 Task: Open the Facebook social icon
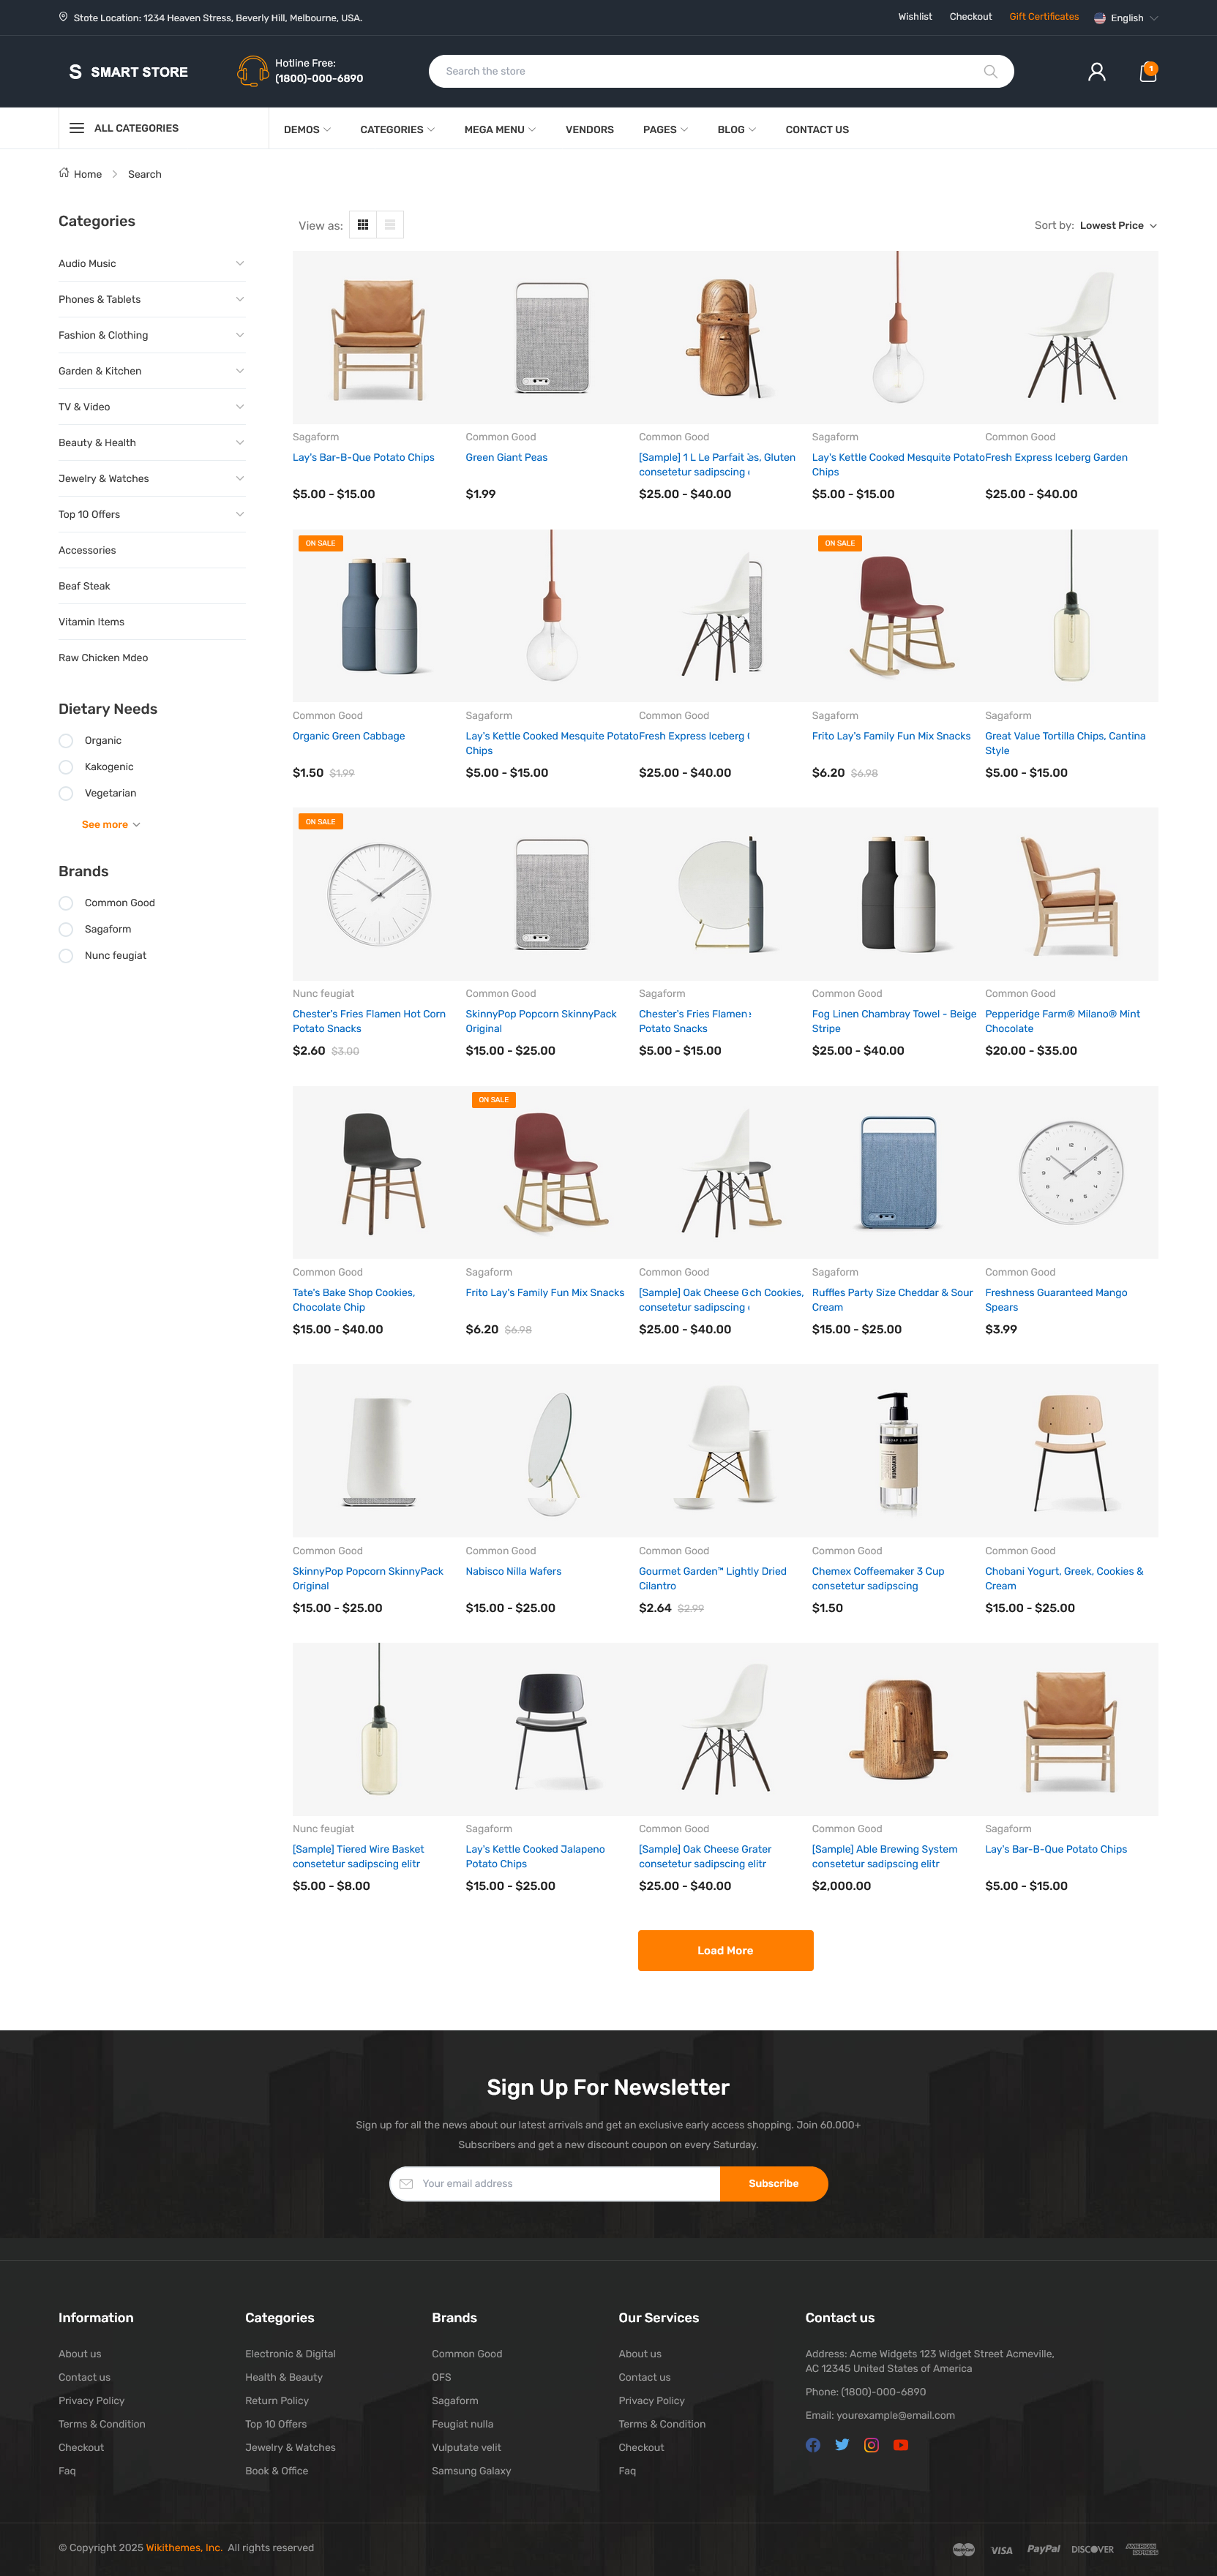tap(812, 2445)
